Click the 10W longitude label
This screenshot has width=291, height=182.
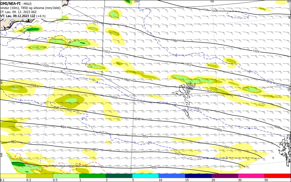click(x=136, y=1)
